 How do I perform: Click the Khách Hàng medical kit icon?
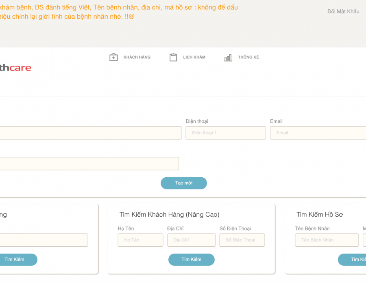[x=113, y=57]
